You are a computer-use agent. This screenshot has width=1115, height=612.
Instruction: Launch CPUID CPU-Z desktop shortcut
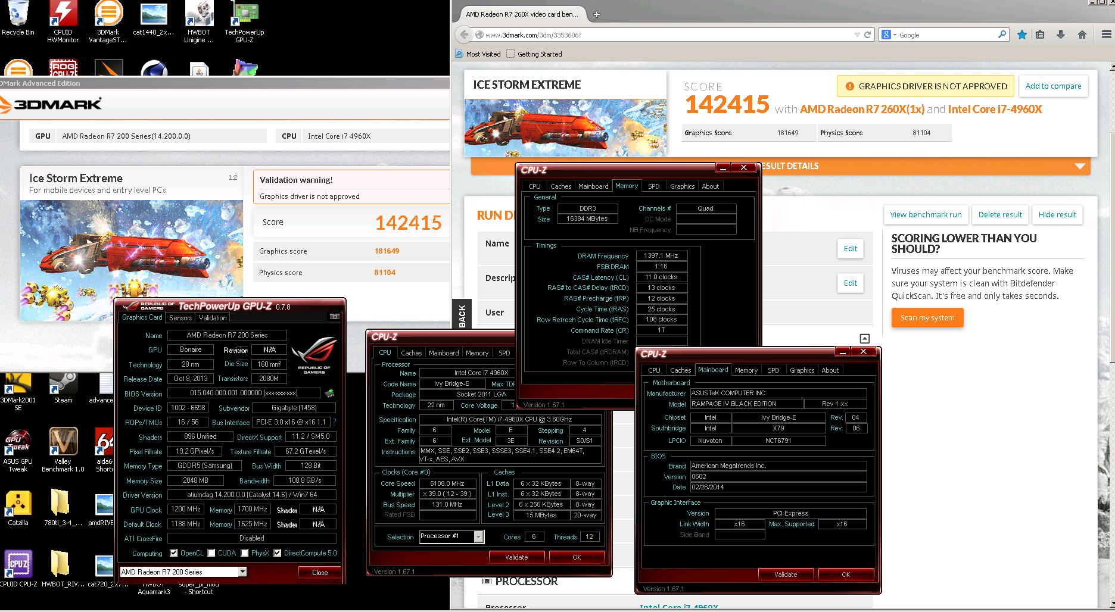(18, 569)
